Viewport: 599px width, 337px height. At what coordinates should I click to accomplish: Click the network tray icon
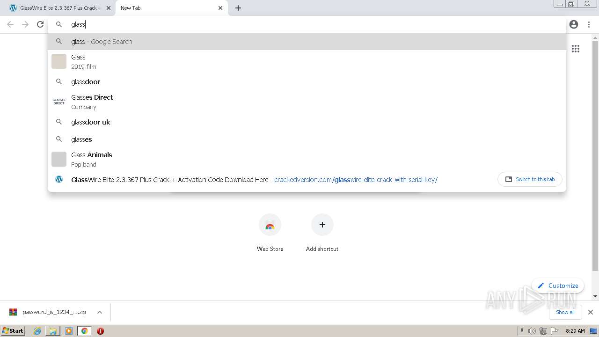(x=543, y=331)
